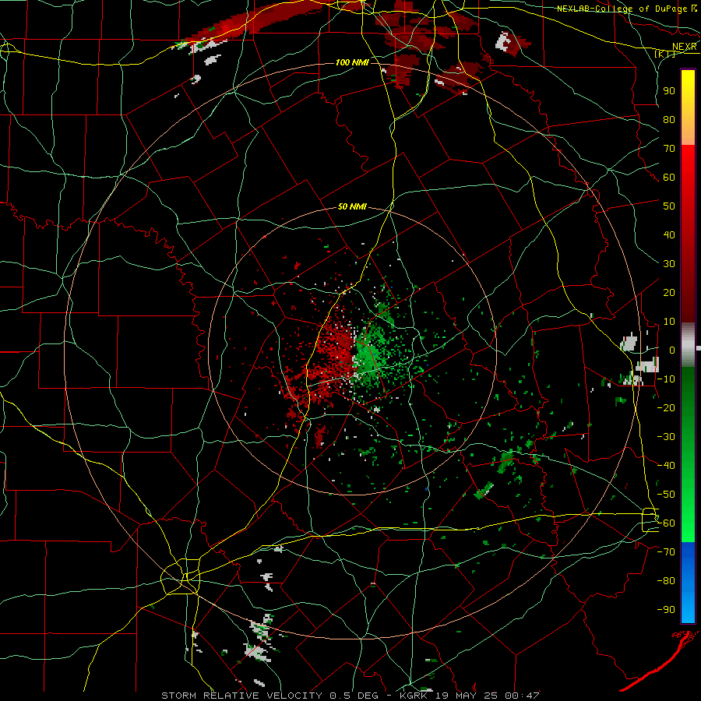Pick the gray zero-velocity segment of color bar
Image resolution: width=701 pixels, height=701 pixels.
click(688, 345)
